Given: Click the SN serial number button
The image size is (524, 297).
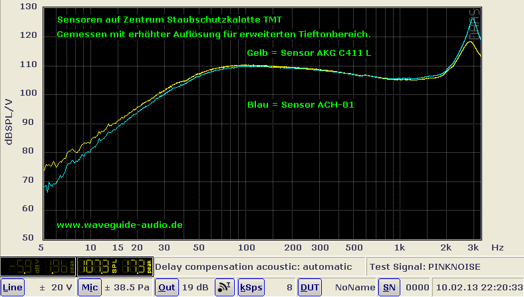Looking at the screenshot, I should [x=388, y=287].
